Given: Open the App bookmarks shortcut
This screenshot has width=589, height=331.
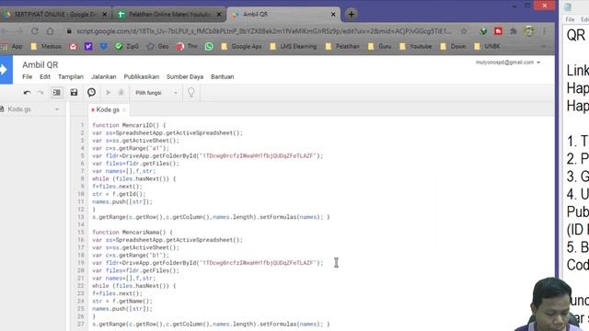Looking at the screenshot, I should (x=12, y=47).
